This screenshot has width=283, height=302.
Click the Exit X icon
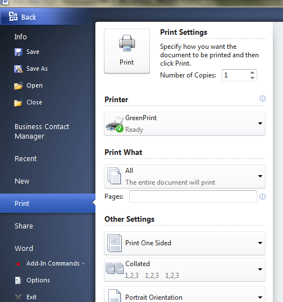pyautogui.click(x=18, y=297)
